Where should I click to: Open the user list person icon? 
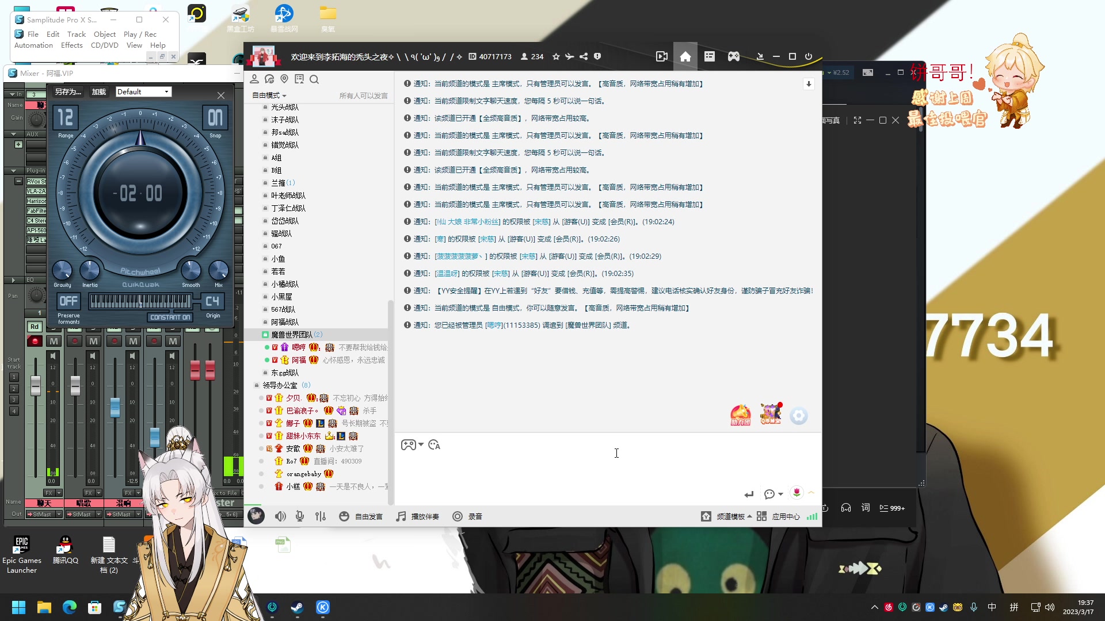254,79
